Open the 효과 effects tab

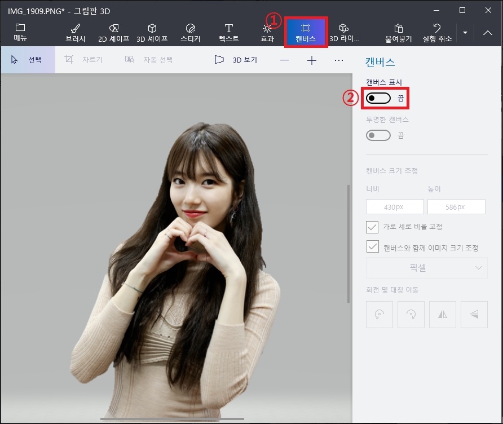[x=267, y=32]
